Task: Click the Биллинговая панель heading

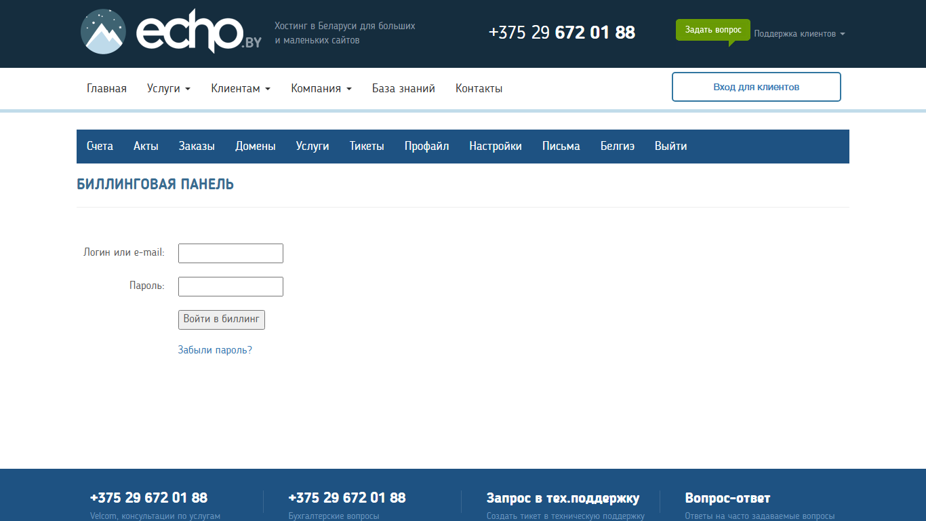Action: pos(155,185)
